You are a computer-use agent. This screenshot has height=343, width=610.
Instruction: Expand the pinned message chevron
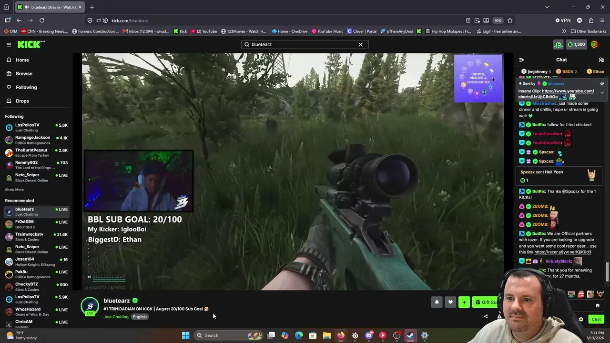(x=602, y=92)
